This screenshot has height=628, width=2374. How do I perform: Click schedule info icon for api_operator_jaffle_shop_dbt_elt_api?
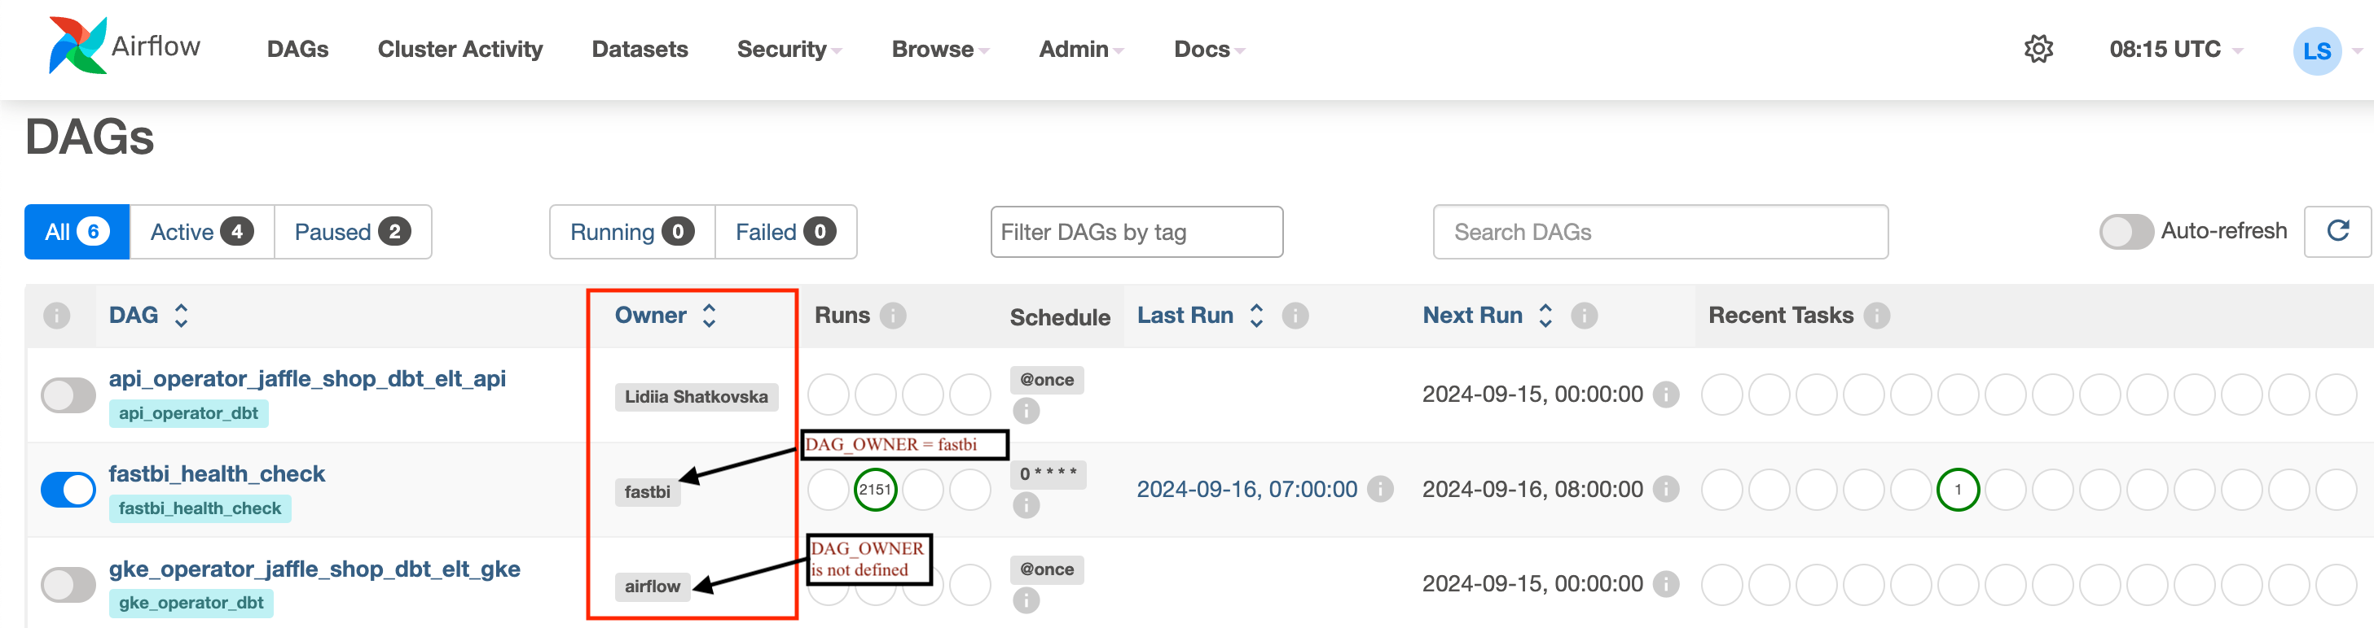(x=1026, y=411)
